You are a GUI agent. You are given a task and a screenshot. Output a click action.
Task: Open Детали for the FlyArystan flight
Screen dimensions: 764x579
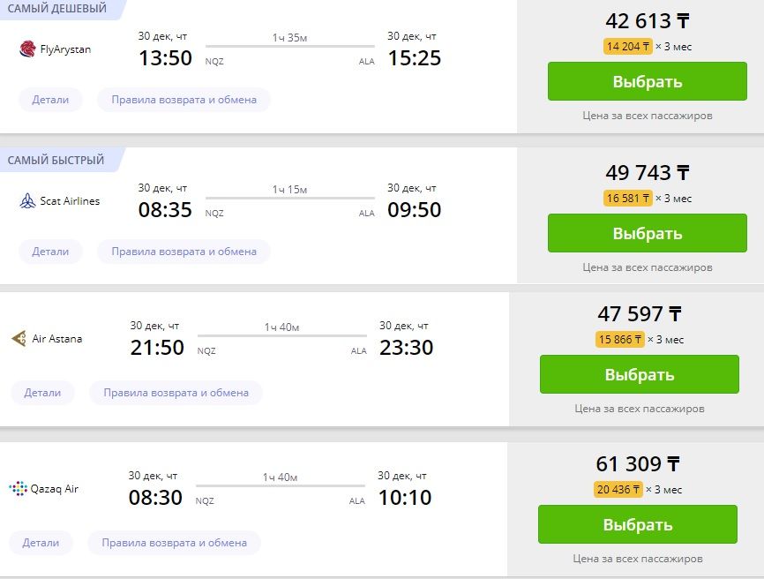50,100
